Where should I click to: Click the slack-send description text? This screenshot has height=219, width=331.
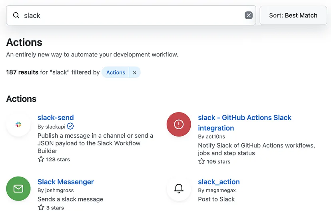click(x=95, y=143)
